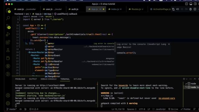Viewport: 199px width, 112px height.
Task: Open the GITLENS panel tab
Action: point(77,79)
